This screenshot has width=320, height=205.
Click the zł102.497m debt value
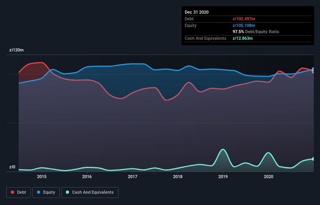coord(244,19)
